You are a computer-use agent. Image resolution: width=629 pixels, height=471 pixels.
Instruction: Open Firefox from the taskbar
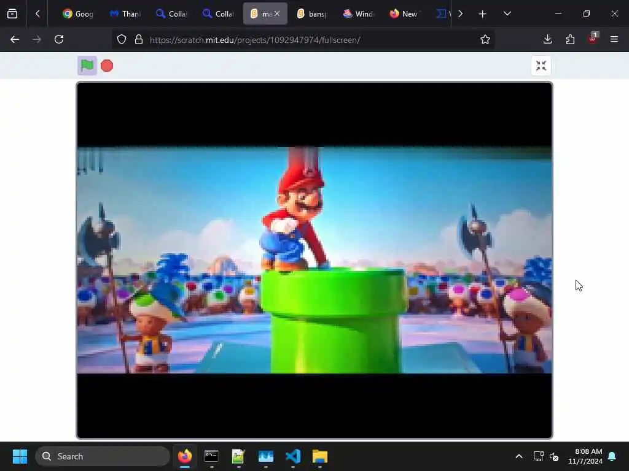click(x=184, y=456)
